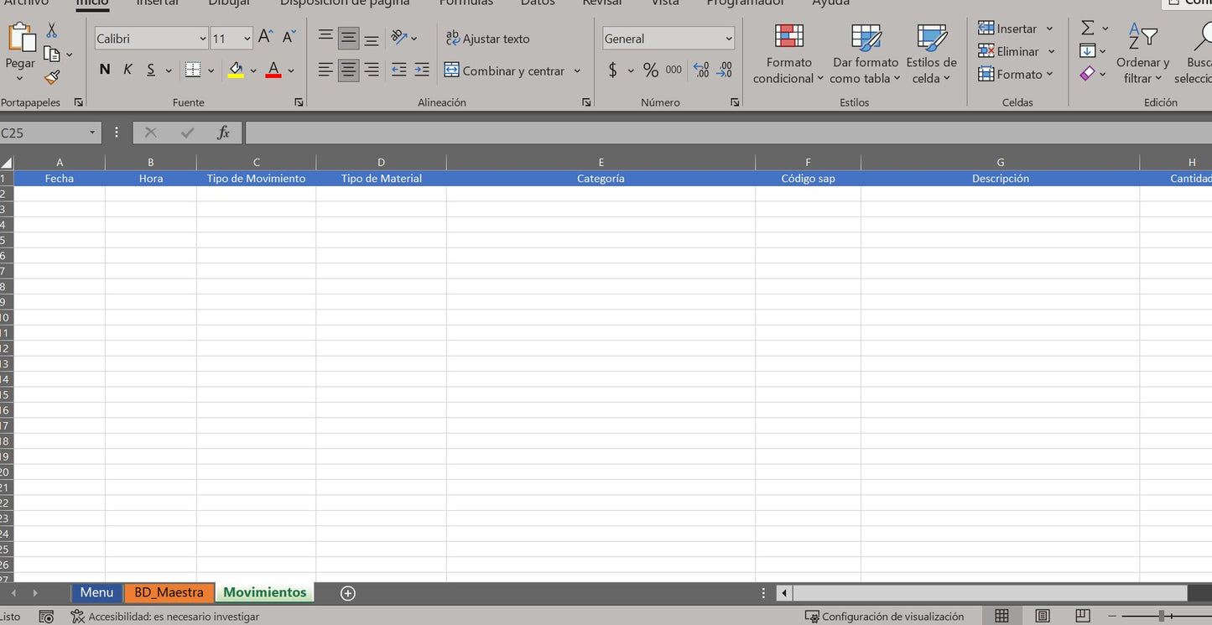Open Ordenar y filtrar menu

pyautogui.click(x=1142, y=55)
